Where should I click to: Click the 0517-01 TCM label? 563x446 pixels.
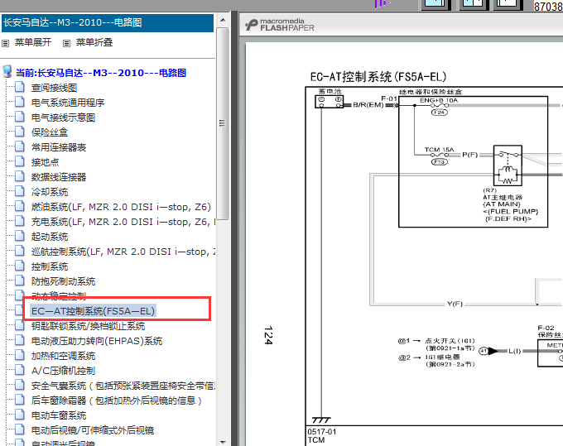point(322,435)
